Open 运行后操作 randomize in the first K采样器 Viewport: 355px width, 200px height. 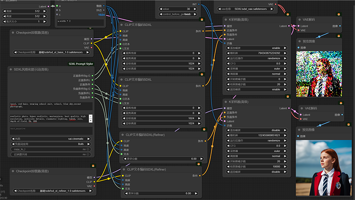click(257, 58)
